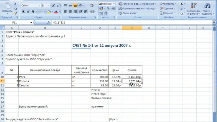Click the cell borders icon
The height and width of the screenshot is (122, 217).
point(41,12)
